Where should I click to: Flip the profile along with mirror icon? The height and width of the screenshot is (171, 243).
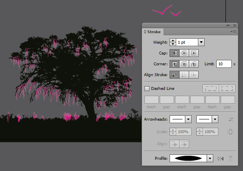tap(220, 159)
